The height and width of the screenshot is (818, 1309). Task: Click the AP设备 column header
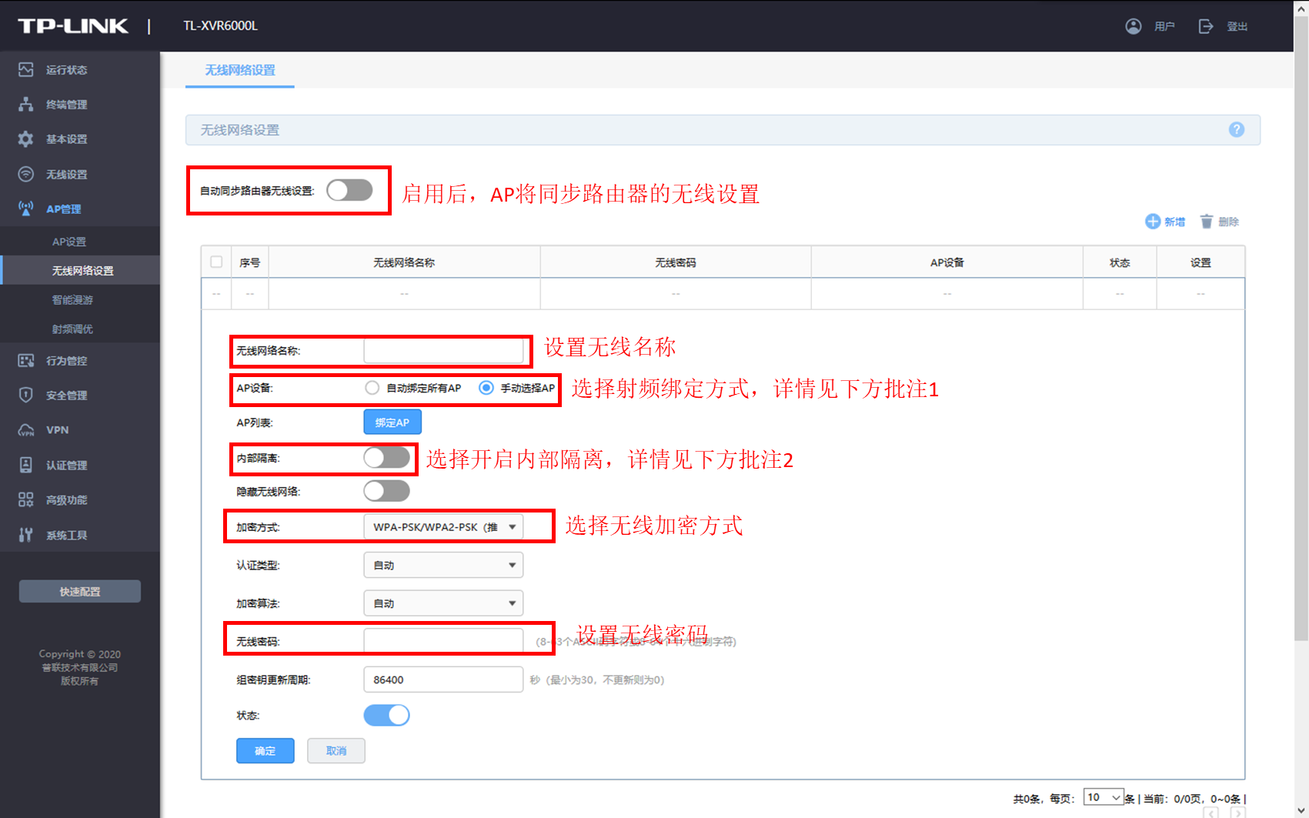point(947,262)
